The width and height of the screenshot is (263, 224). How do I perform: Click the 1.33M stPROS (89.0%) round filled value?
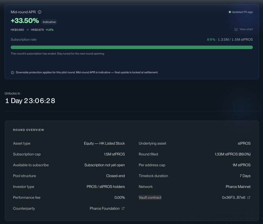click(233, 154)
